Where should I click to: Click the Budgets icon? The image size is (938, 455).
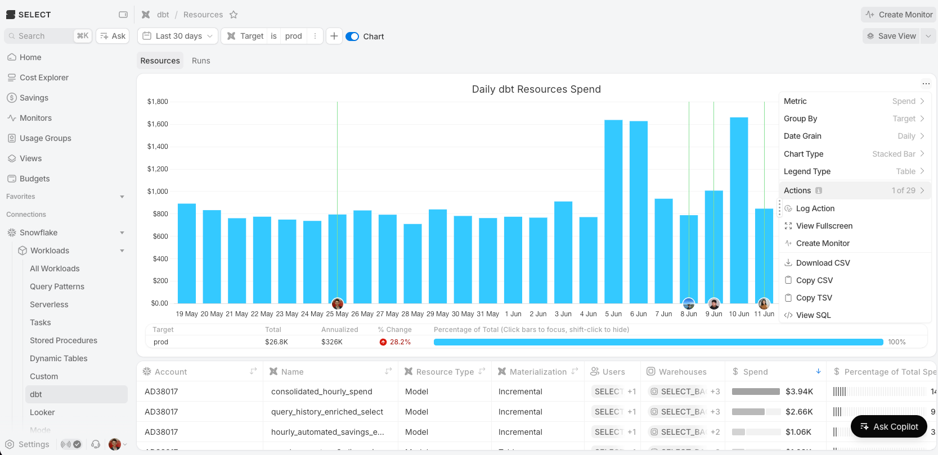pyautogui.click(x=12, y=179)
